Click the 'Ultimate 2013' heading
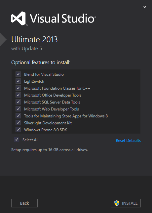Screen dimensions: 152x213 tap(34, 40)
